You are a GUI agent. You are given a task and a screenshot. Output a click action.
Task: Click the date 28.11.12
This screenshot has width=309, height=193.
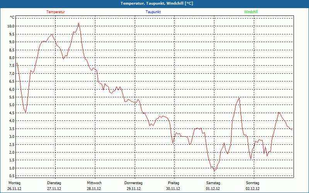[94, 189]
